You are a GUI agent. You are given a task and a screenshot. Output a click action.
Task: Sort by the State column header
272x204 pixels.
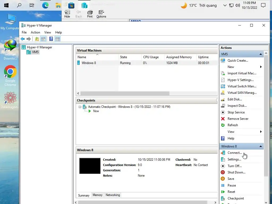130,57
